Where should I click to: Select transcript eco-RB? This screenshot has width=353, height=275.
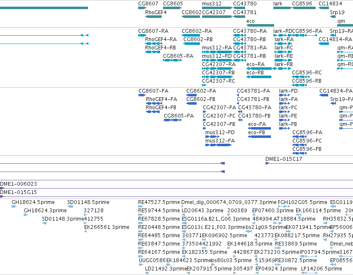[255, 73]
